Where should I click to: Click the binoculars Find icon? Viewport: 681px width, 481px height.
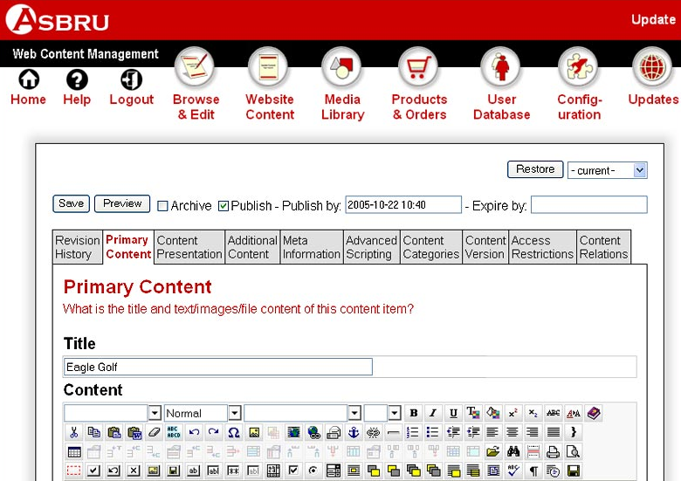[513, 452]
